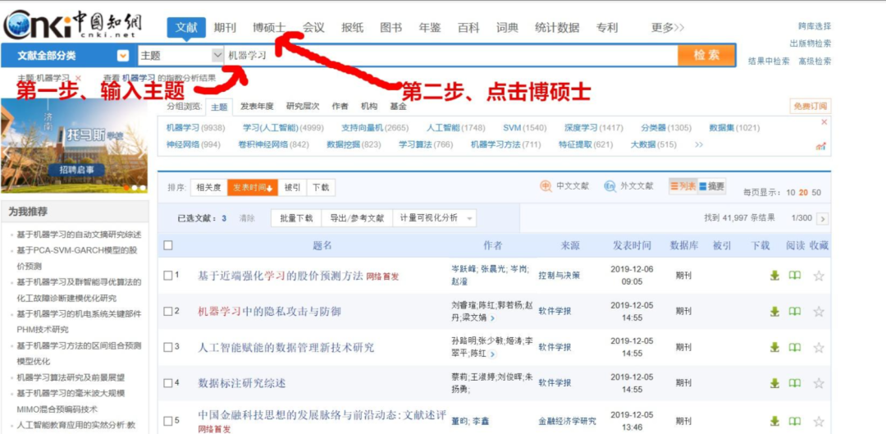Click 导出/参考文献 button
Viewport: 886px width, 434px height.
[357, 218]
